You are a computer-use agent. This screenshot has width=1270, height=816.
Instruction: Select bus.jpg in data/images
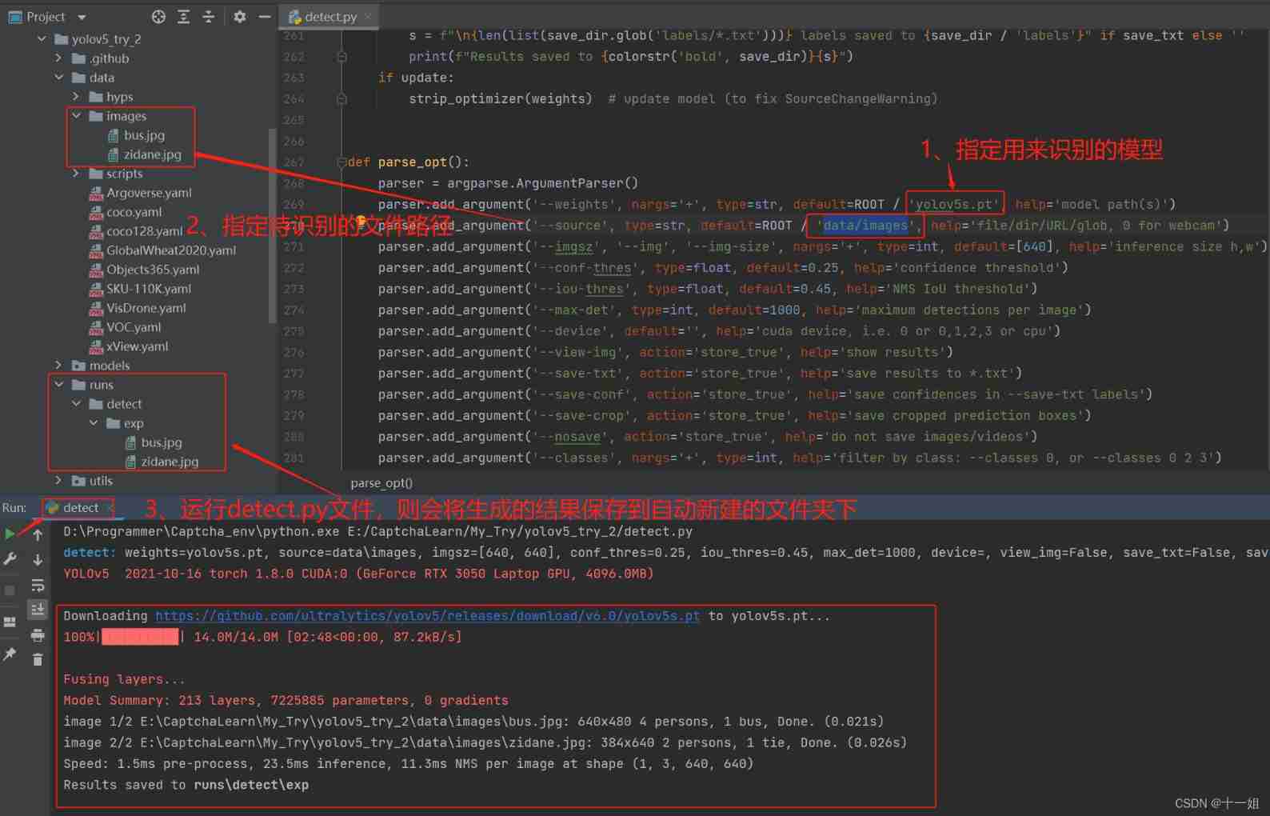click(144, 135)
